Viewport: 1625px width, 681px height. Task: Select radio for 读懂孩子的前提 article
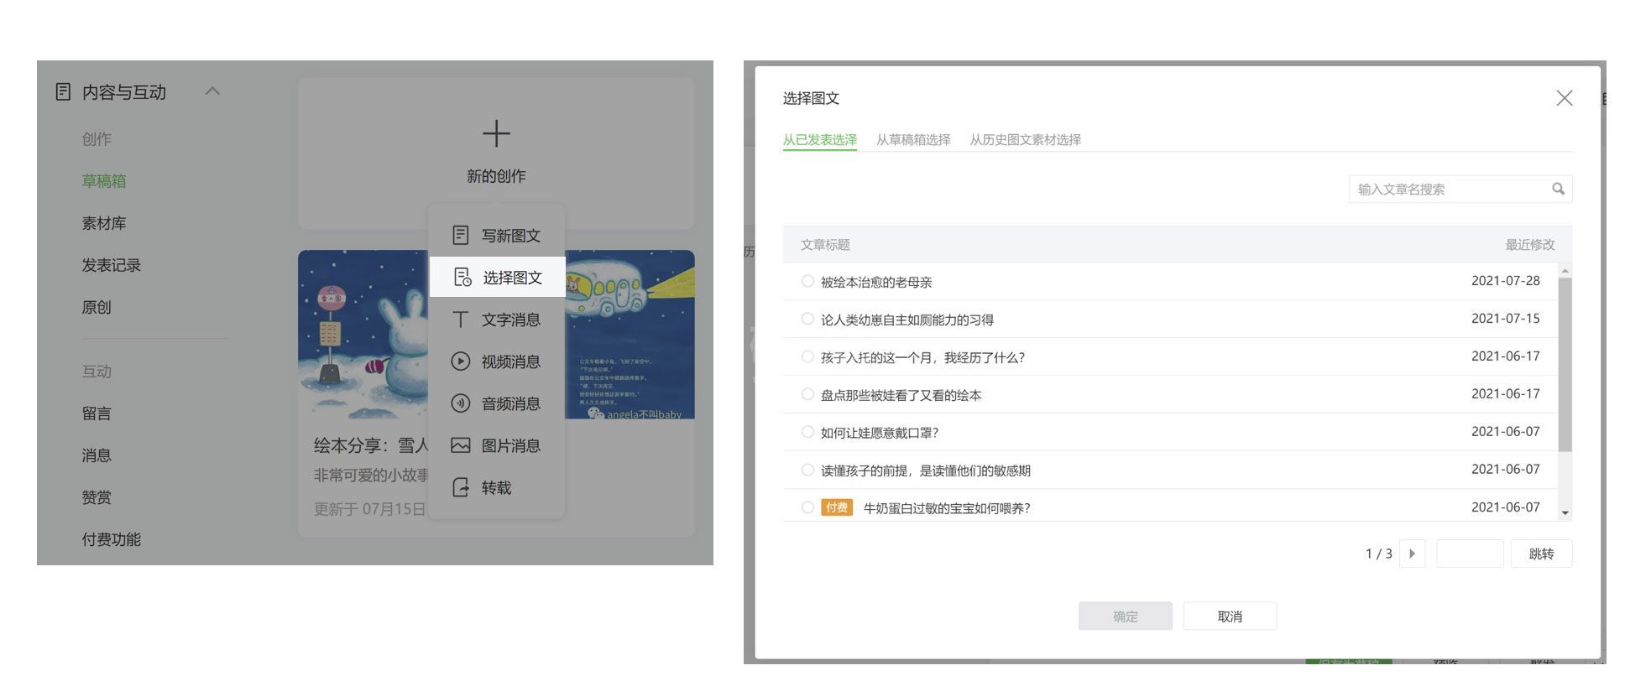point(807,470)
